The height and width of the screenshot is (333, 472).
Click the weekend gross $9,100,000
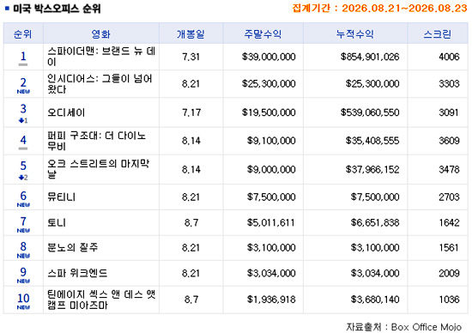coord(271,141)
